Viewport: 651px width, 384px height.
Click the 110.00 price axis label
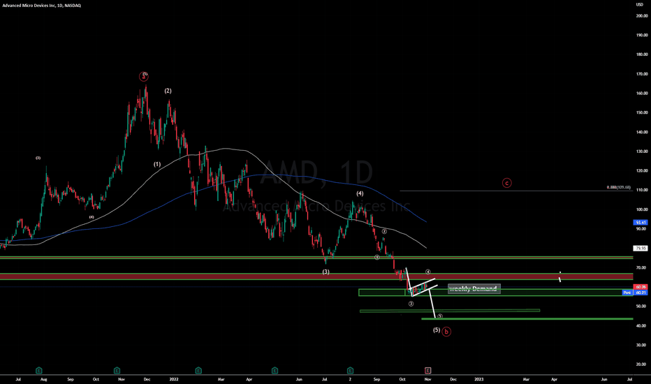pos(642,190)
